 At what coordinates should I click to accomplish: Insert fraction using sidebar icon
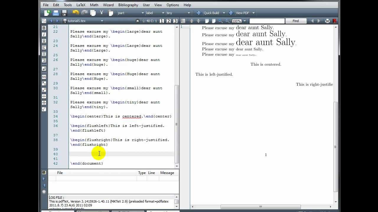(x=44, y=103)
